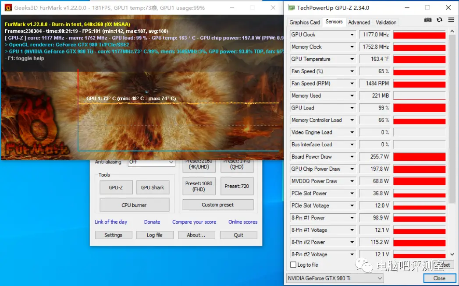Open the MVDDQ Power Draw dropdown
This screenshot has width=459, height=286.
pyautogui.click(x=352, y=181)
